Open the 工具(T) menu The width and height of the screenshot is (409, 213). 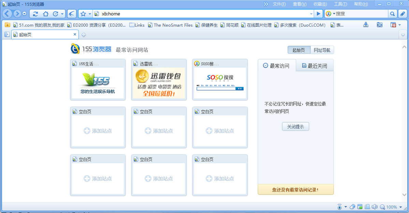[340, 4]
